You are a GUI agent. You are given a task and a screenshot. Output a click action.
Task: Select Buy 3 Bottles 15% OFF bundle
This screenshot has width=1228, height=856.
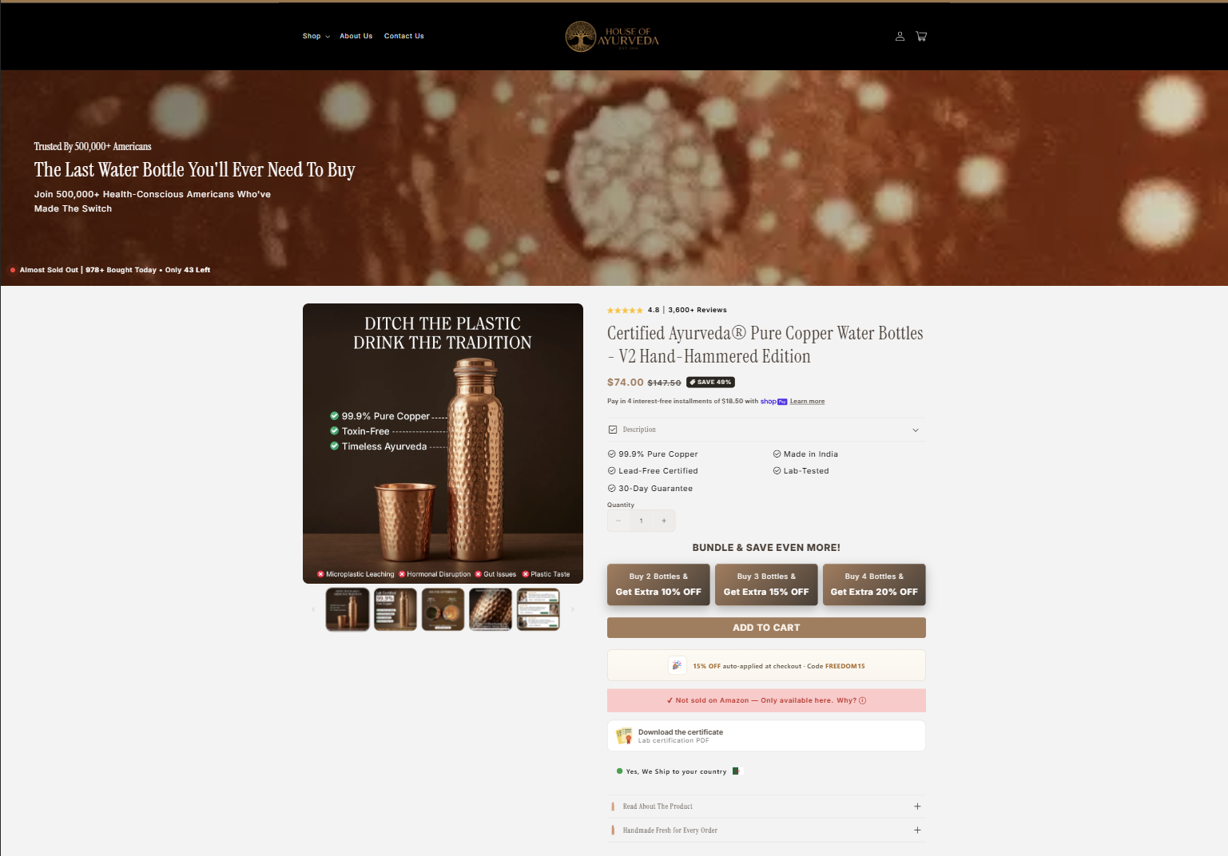click(766, 585)
